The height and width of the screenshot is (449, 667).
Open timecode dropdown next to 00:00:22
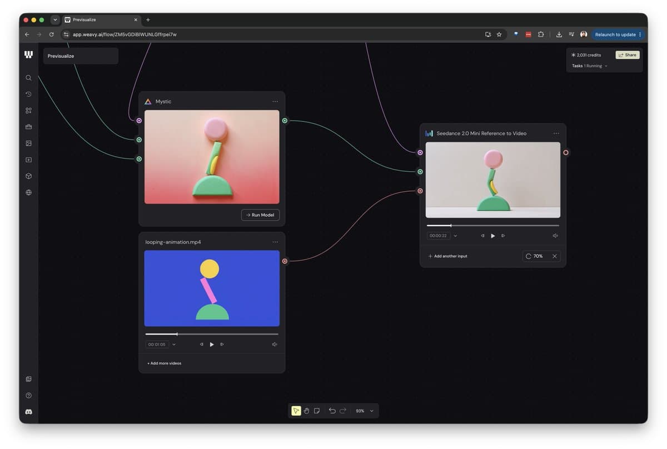pyautogui.click(x=455, y=236)
